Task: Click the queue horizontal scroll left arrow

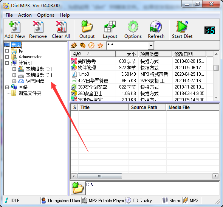Action: [74, 176]
